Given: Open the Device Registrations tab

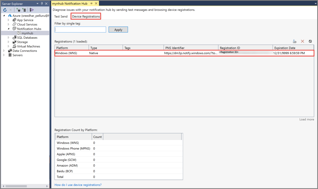Looking at the screenshot, I should 86,16.
